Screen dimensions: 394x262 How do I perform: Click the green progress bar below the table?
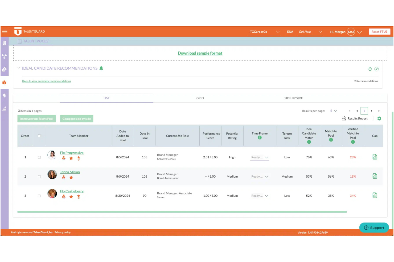[x=182, y=212]
